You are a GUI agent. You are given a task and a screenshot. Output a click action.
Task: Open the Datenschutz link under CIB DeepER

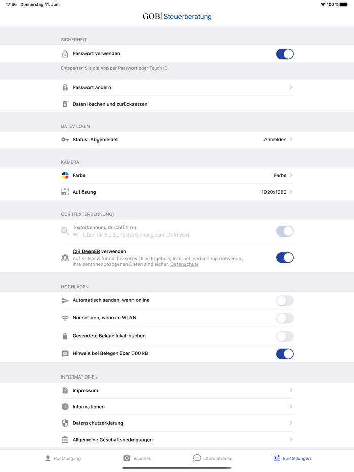point(185,264)
